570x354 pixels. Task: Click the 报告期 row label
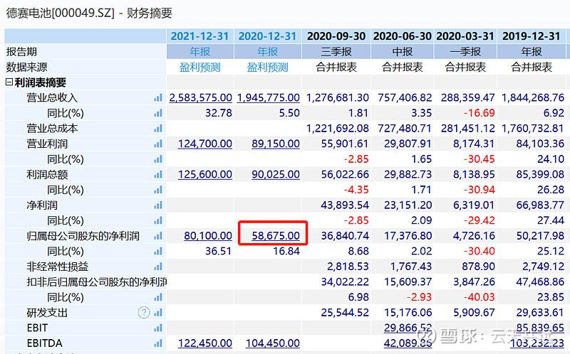tap(21, 52)
